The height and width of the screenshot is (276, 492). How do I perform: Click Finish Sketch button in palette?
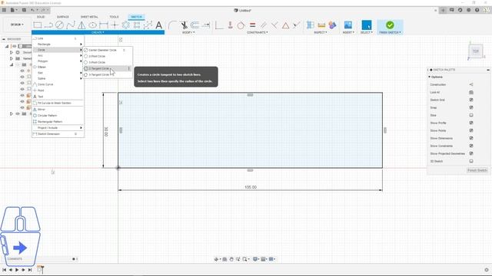477,170
